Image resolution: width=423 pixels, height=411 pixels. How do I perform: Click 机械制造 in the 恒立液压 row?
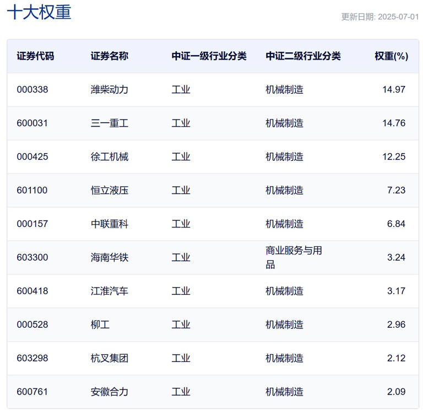pyautogui.click(x=284, y=191)
